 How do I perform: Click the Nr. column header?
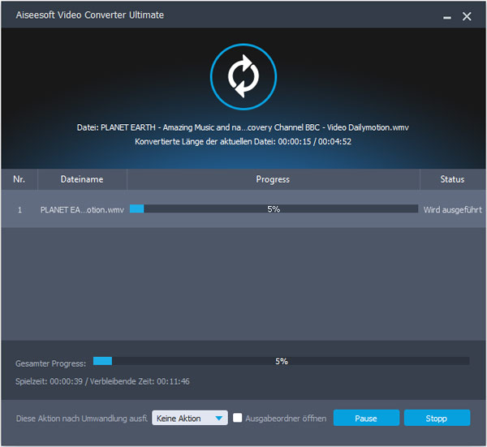point(19,179)
